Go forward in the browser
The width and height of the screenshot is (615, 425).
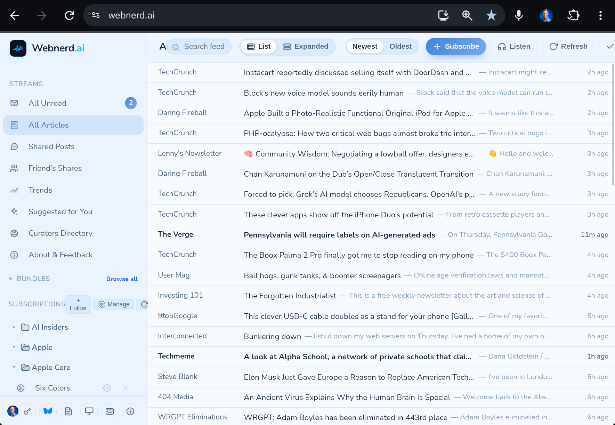[x=42, y=15]
